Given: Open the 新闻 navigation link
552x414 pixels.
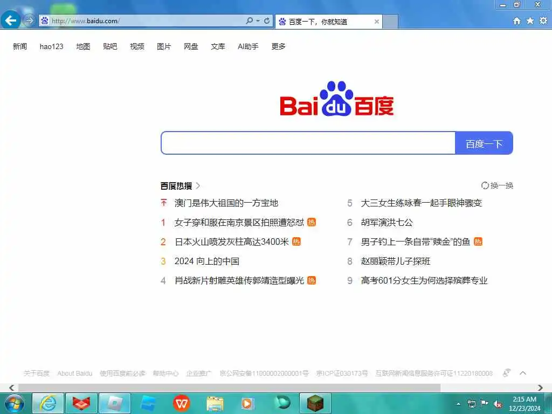Looking at the screenshot, I should tap(20, 46).
